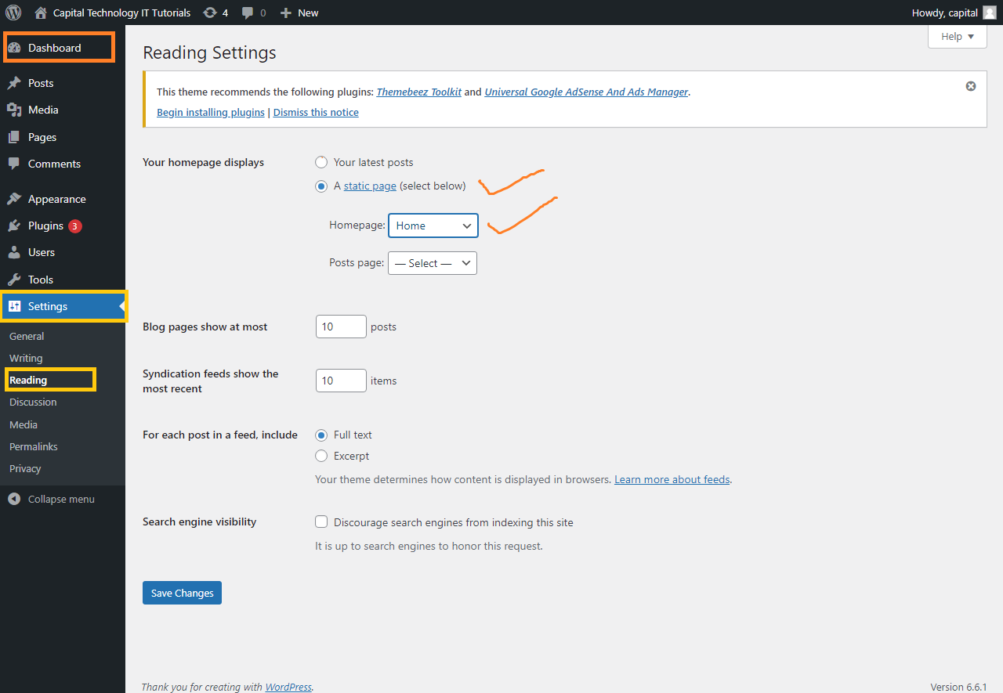The width and height of the screenshot is (1003, 693).
Task: Click the user avatar next to Howdy, capital
Action: point(990,13)
